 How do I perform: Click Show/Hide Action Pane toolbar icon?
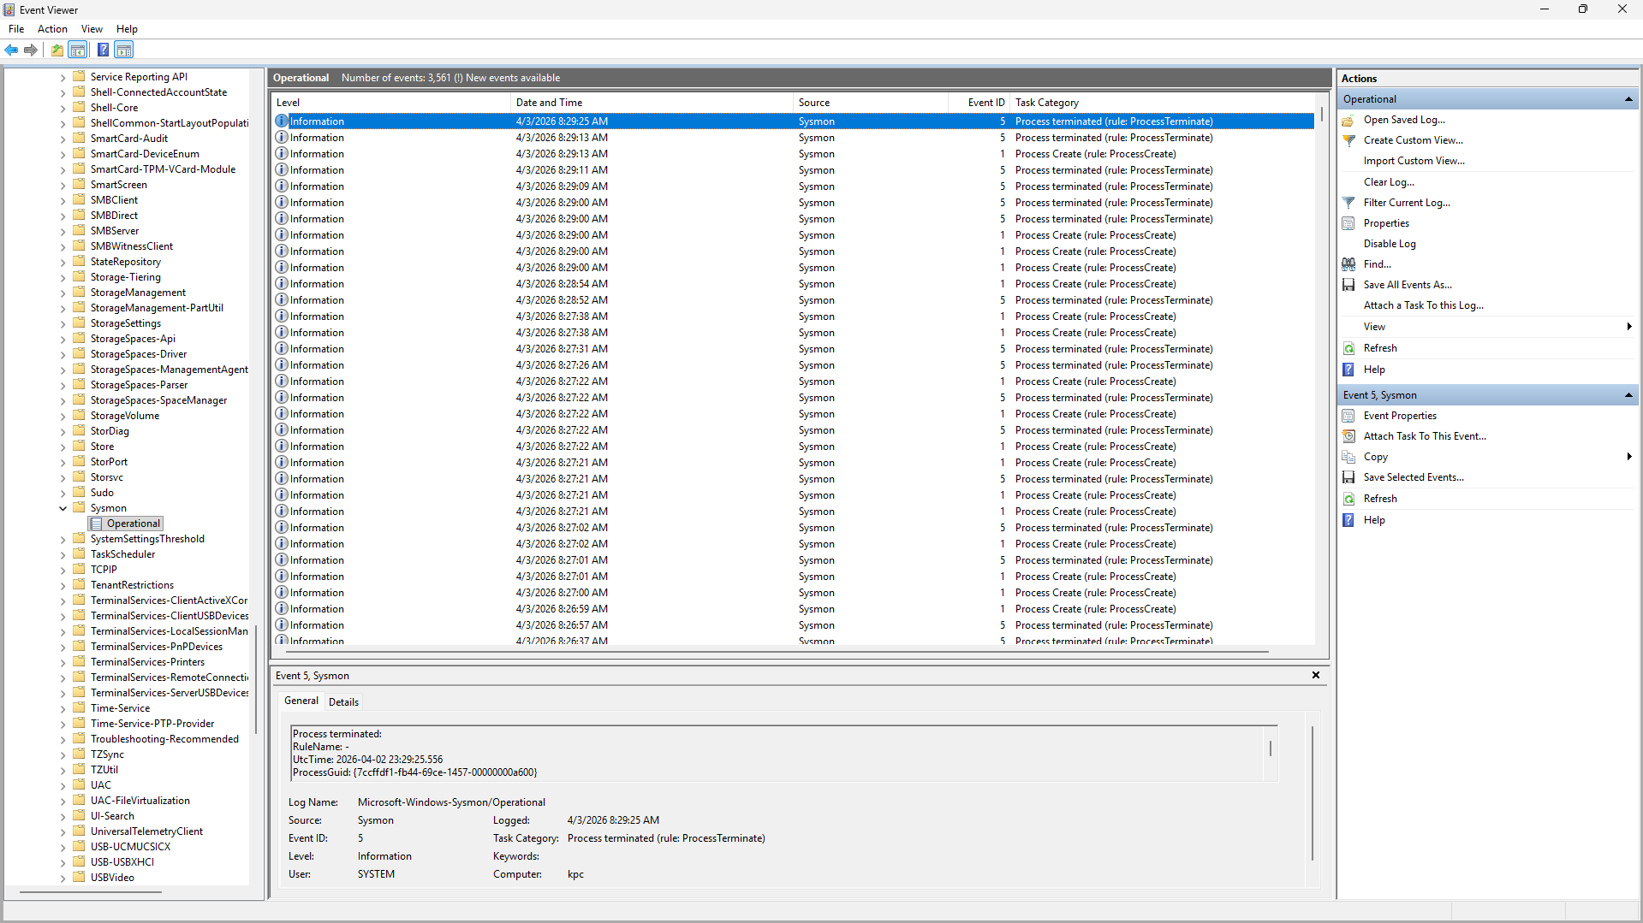point(124,50)
